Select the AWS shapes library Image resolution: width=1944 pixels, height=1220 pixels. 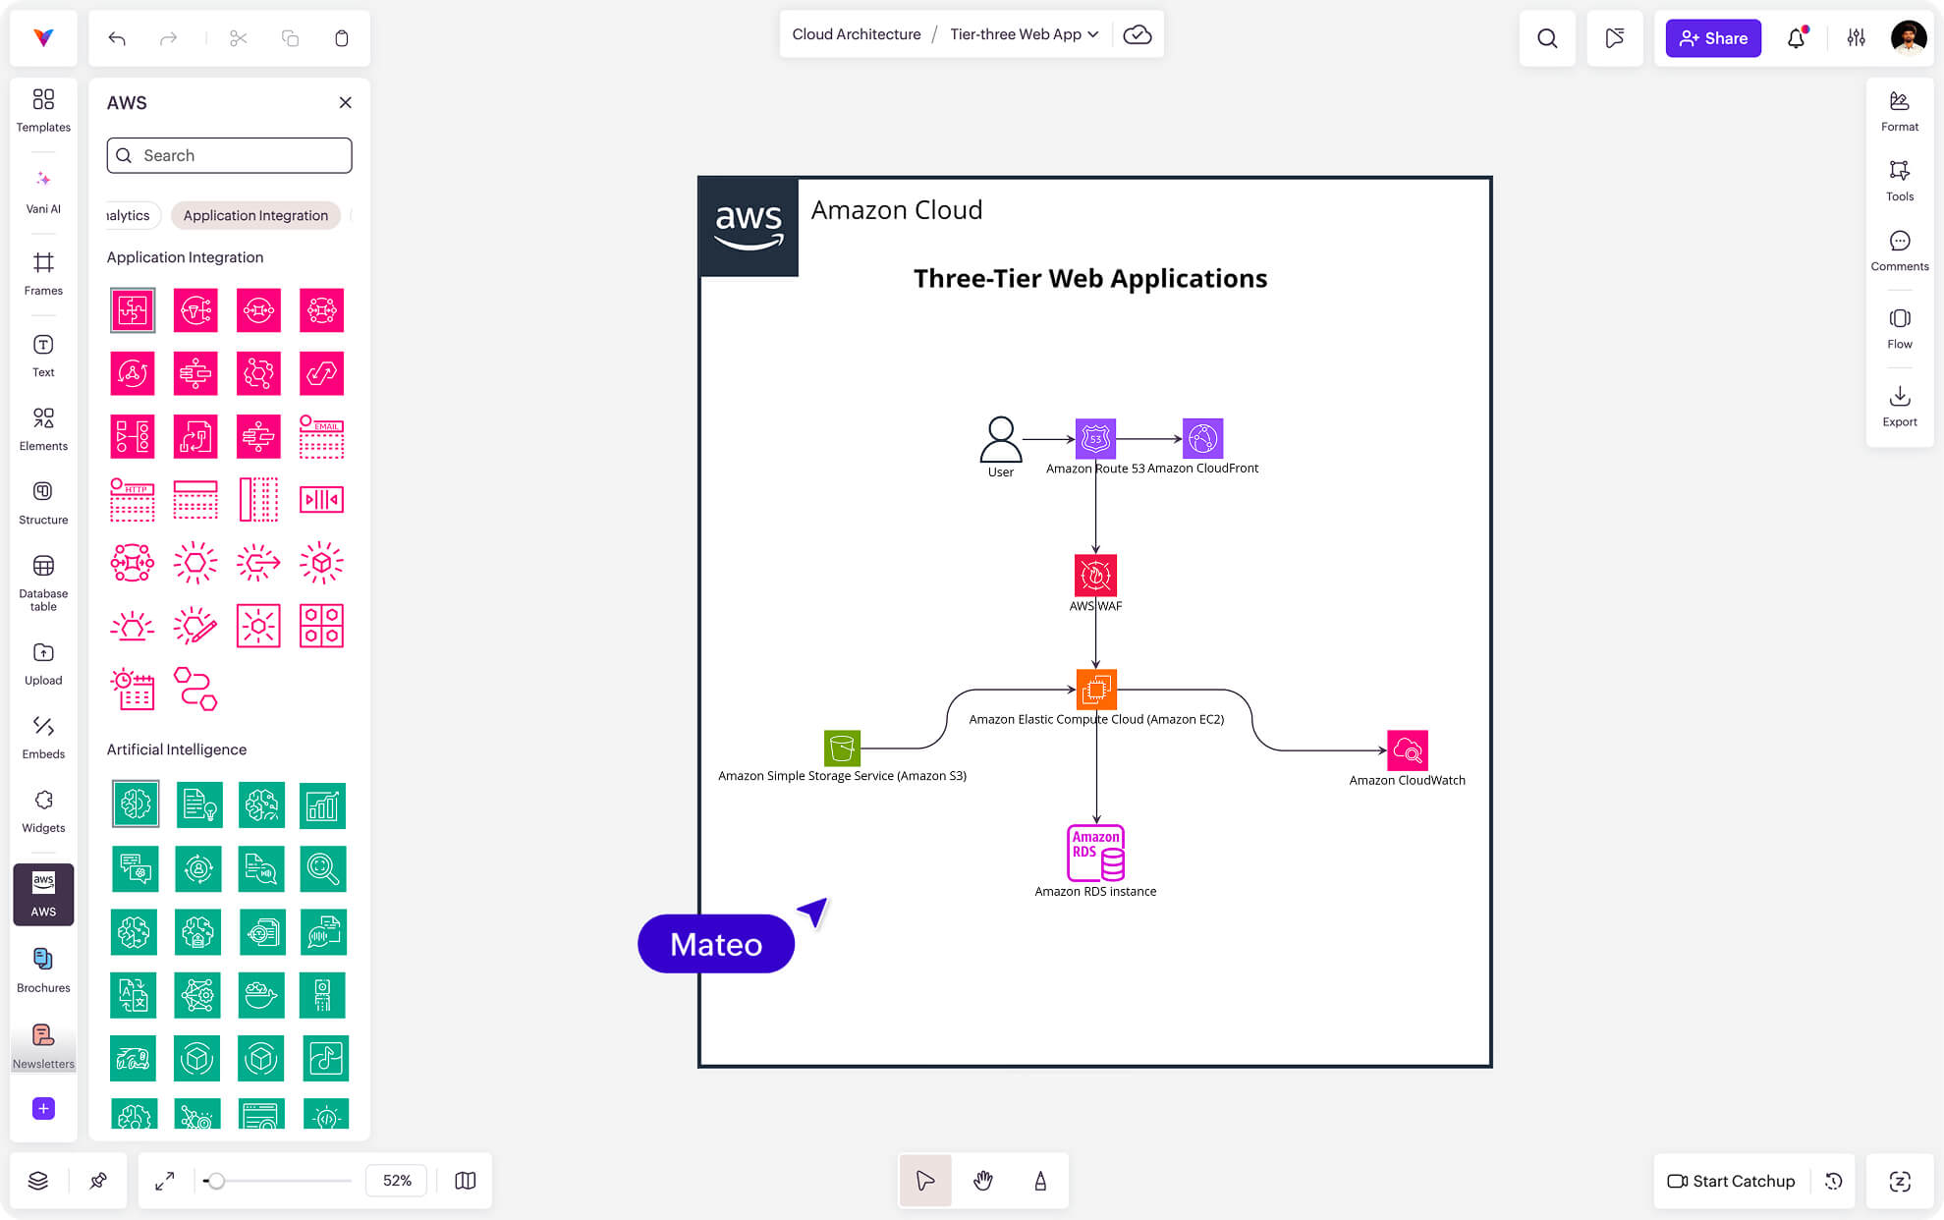click(43, 894)
